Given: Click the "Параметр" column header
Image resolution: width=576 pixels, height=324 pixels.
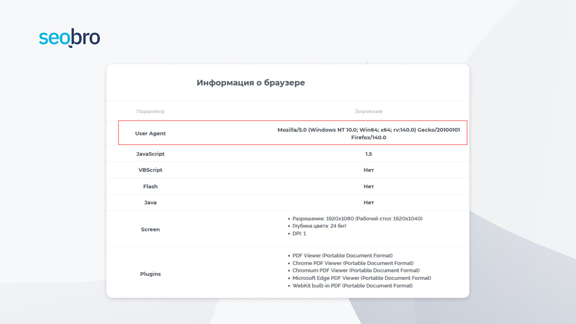Looking at the screenshot, I should click(150, 111).
